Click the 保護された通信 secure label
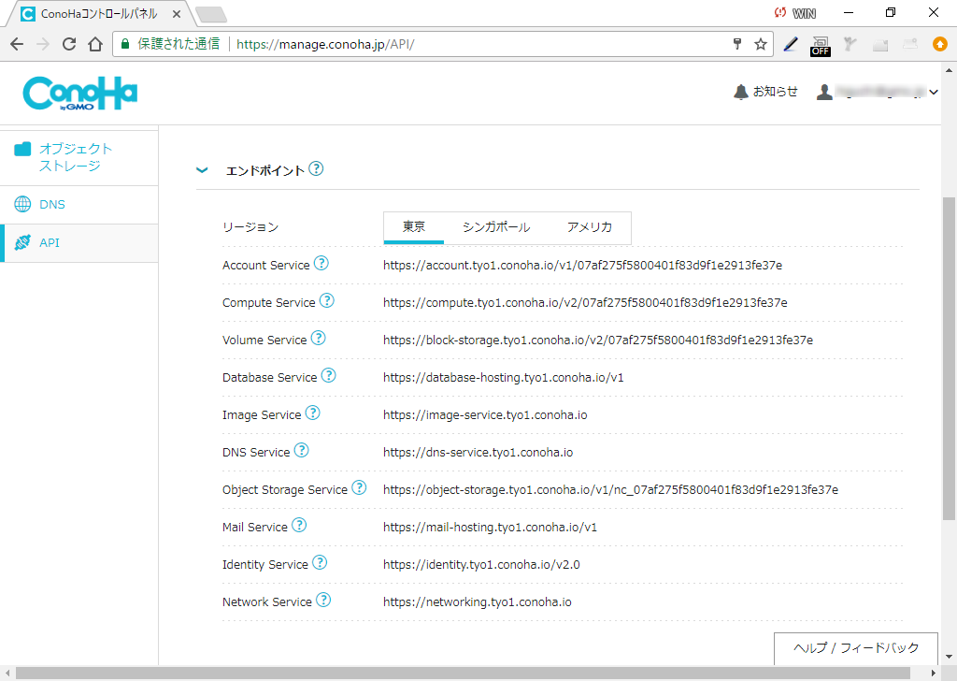The width and height of the screenshot is (957, 681). [179, 44]
